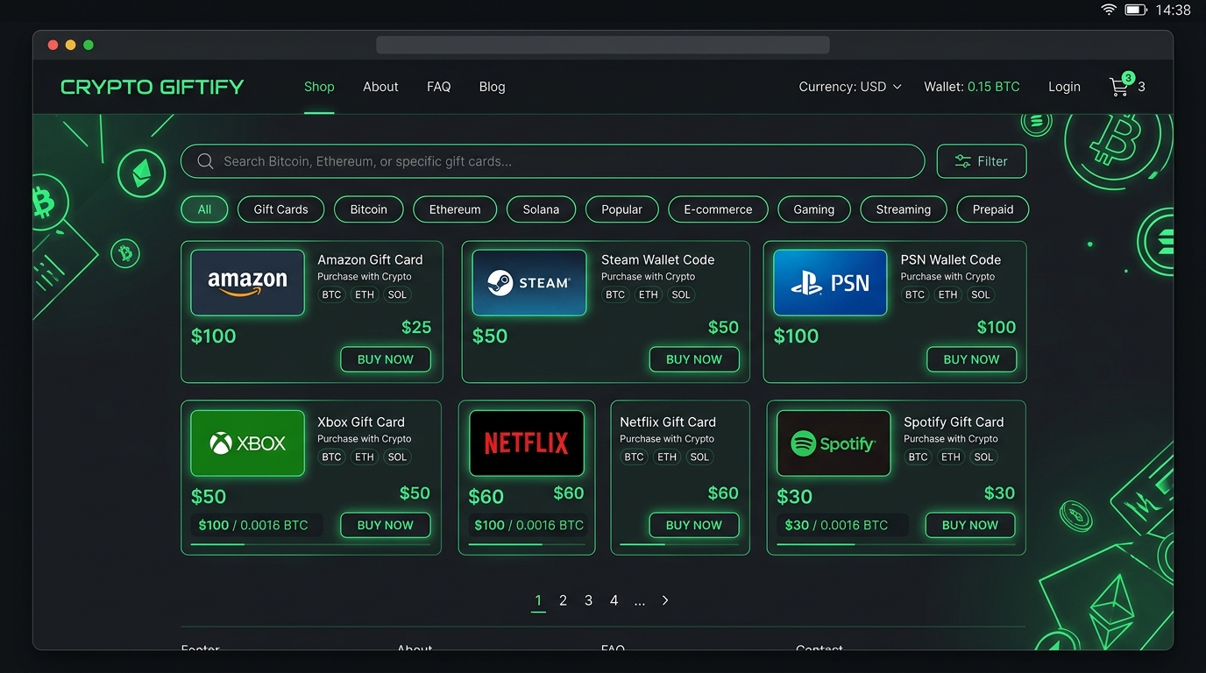Viewport: 1206px width, 673px height.
Task: Select BTC tag on Spotify Gift Card
Action: click(x=918, y=457)
